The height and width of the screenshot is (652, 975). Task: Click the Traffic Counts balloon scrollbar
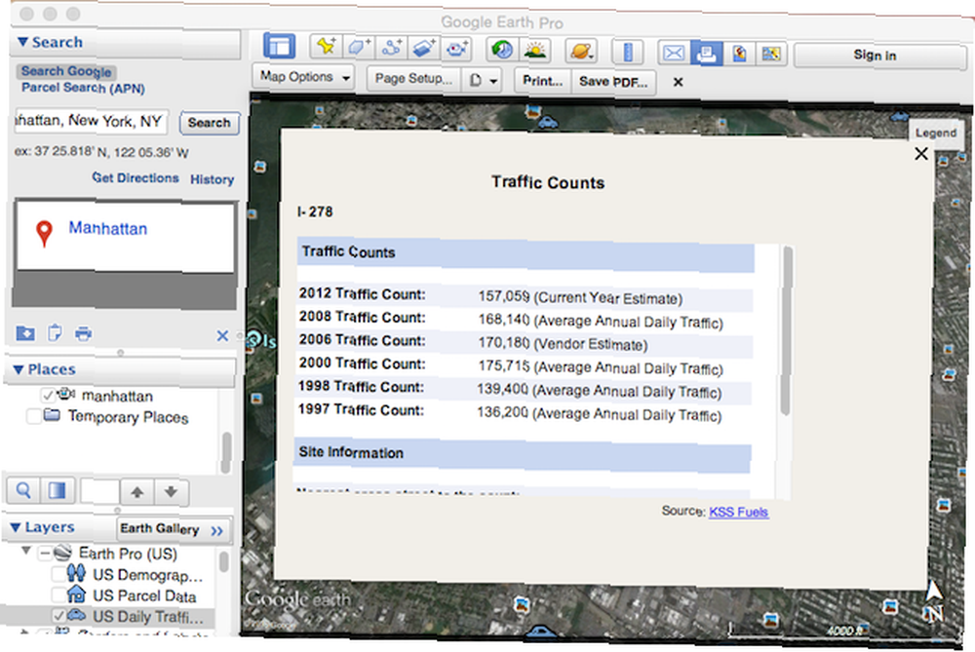(787, 330)
